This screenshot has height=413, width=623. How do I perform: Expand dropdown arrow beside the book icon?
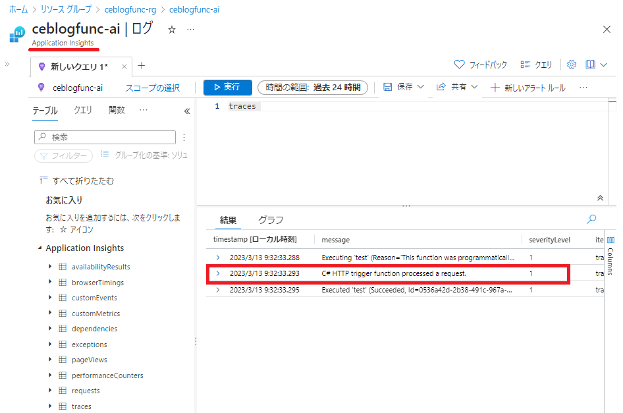[603, 65]
